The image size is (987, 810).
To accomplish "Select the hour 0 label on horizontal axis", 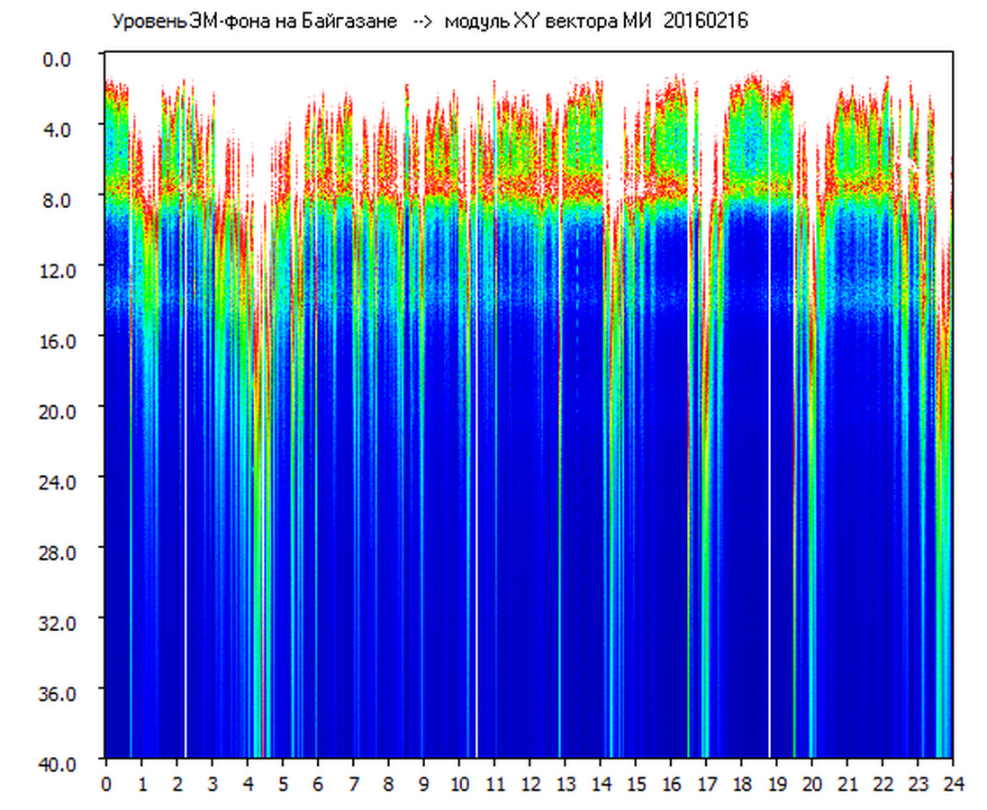I will coord(106,784).
